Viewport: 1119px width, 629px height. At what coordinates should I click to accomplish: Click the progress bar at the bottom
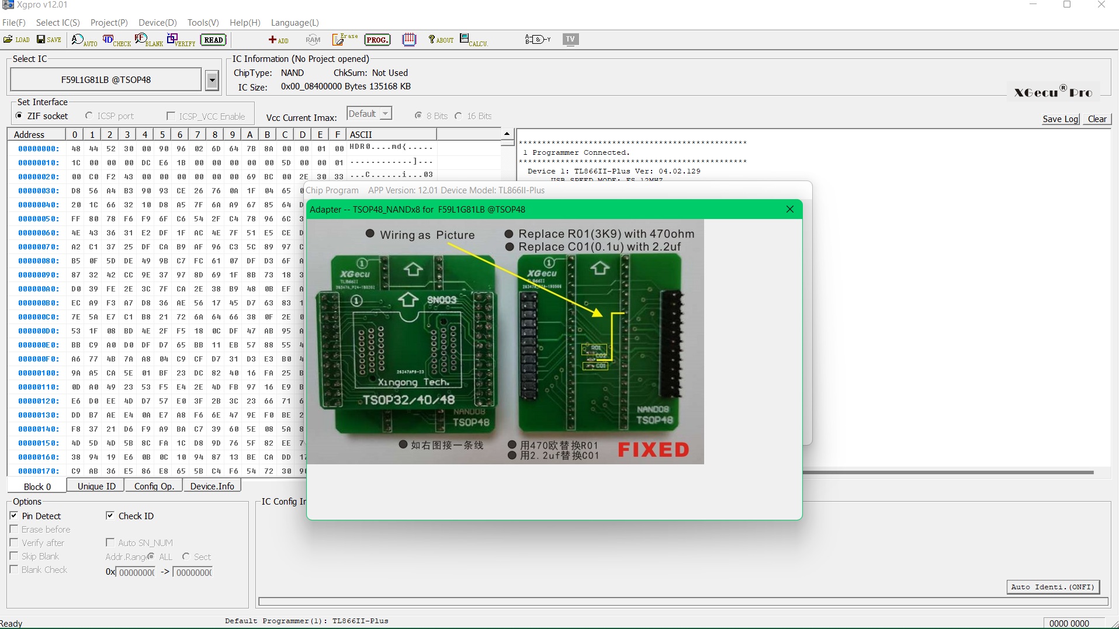click(x=683, y=602)
